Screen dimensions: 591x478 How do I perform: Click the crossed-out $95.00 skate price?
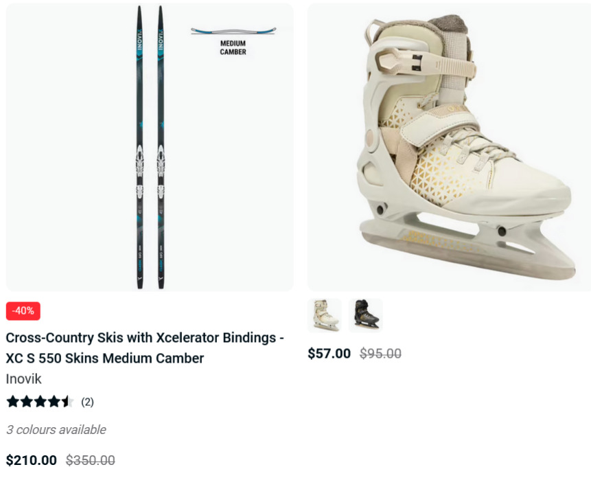(x=380, y=354)
